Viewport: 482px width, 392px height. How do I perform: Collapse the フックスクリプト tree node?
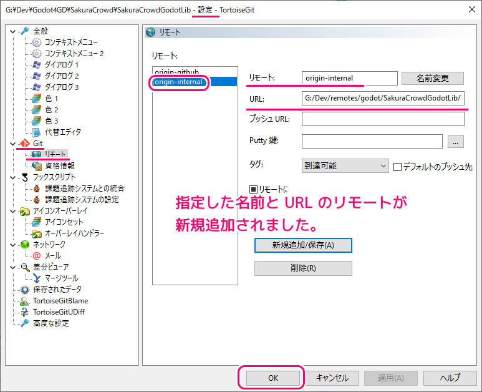(13, 177)
